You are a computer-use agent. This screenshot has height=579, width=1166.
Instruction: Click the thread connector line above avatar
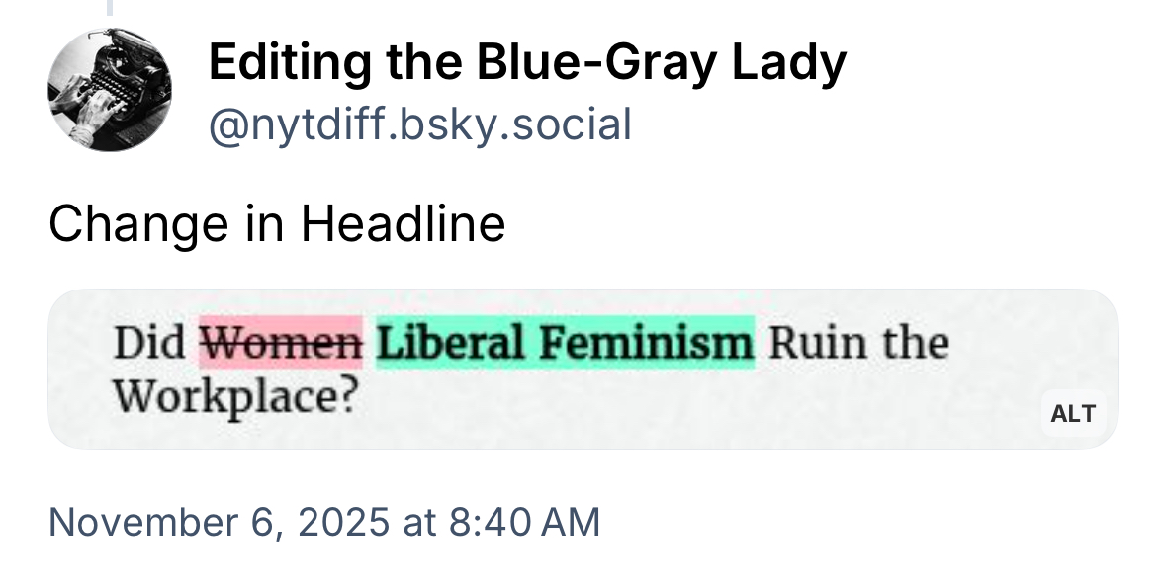pos(109,8)
